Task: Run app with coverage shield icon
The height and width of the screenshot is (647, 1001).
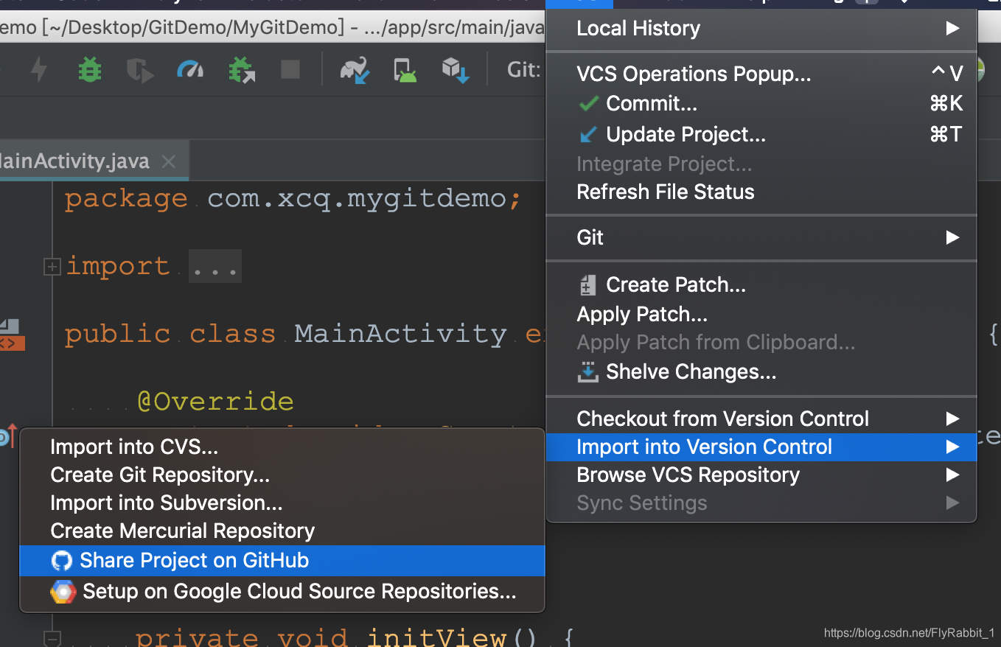Action: pyautogui.click(x=140, y=70)
